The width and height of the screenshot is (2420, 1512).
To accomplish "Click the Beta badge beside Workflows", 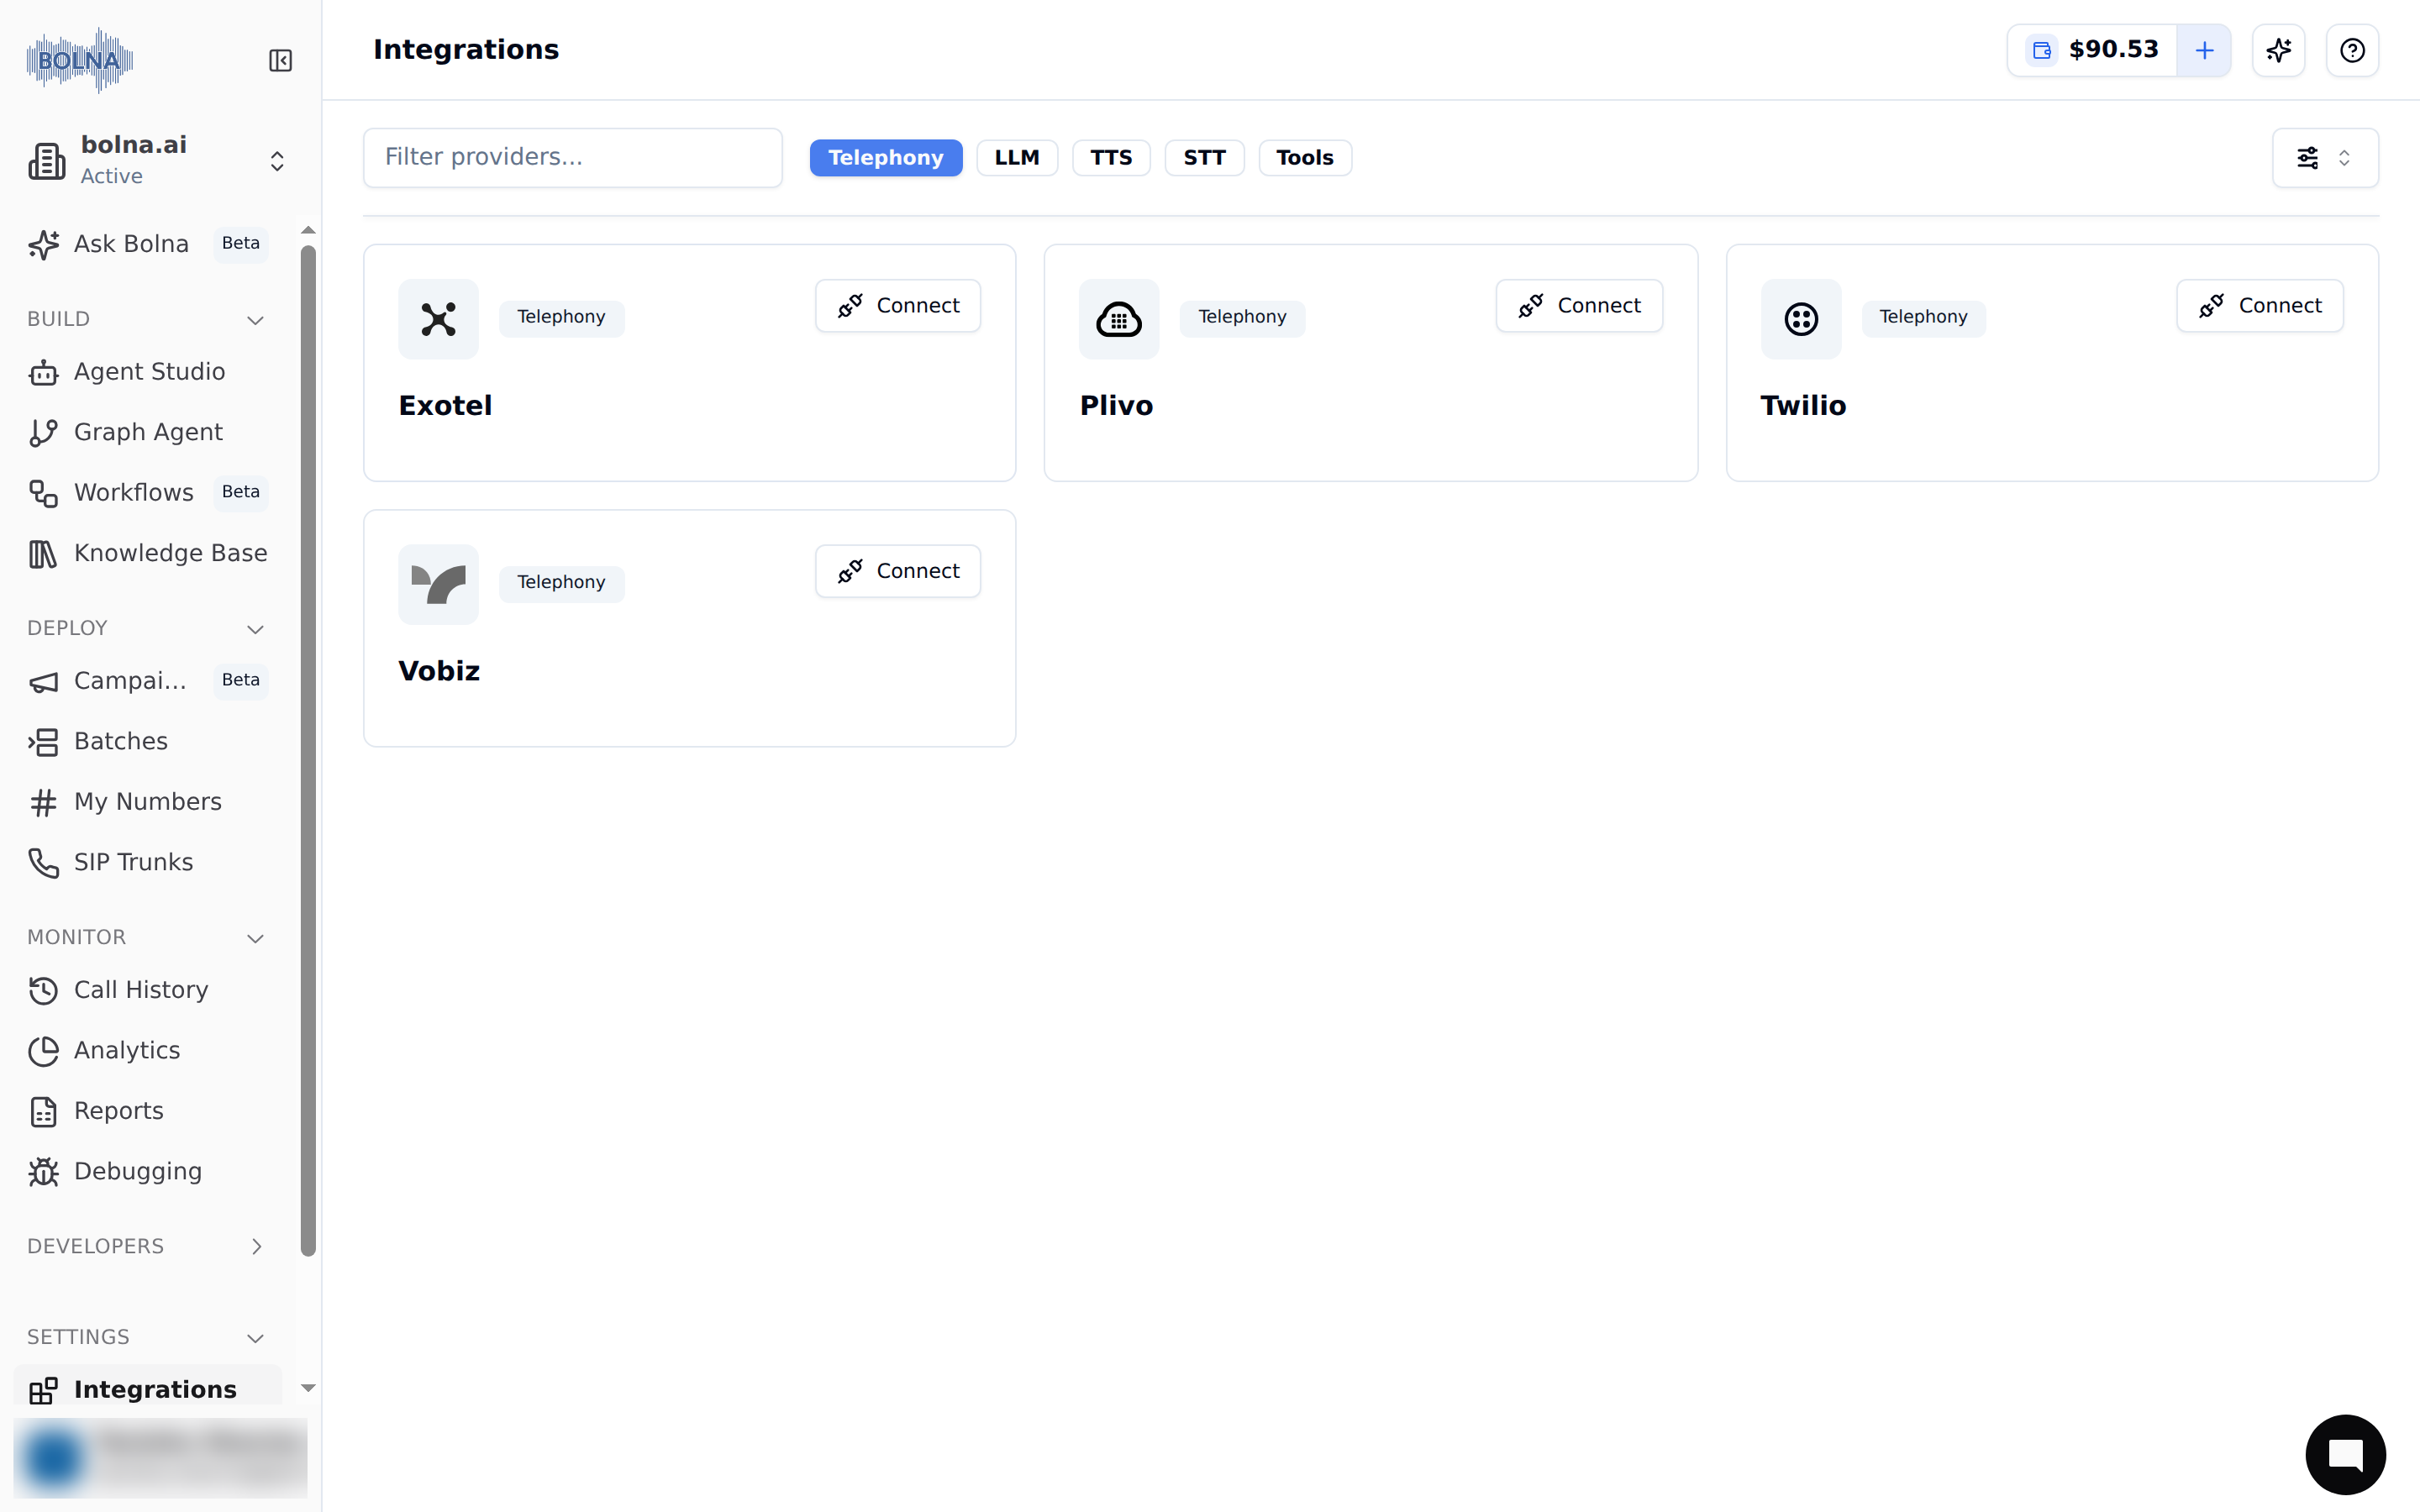I will point(241,492).
